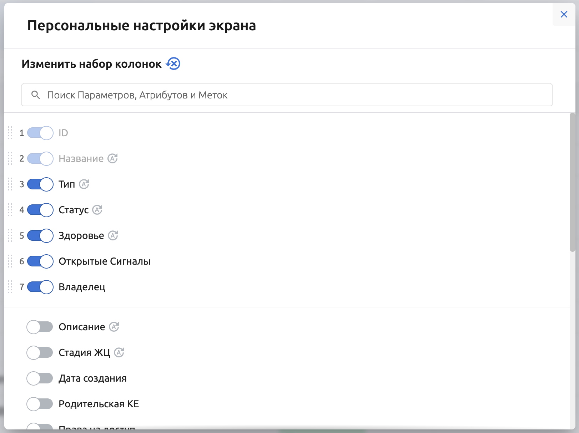Image resolution: width=579 pixels, height=433 pixels.
Task: Close the personal screen settings dialog
Action: (564, 14)
